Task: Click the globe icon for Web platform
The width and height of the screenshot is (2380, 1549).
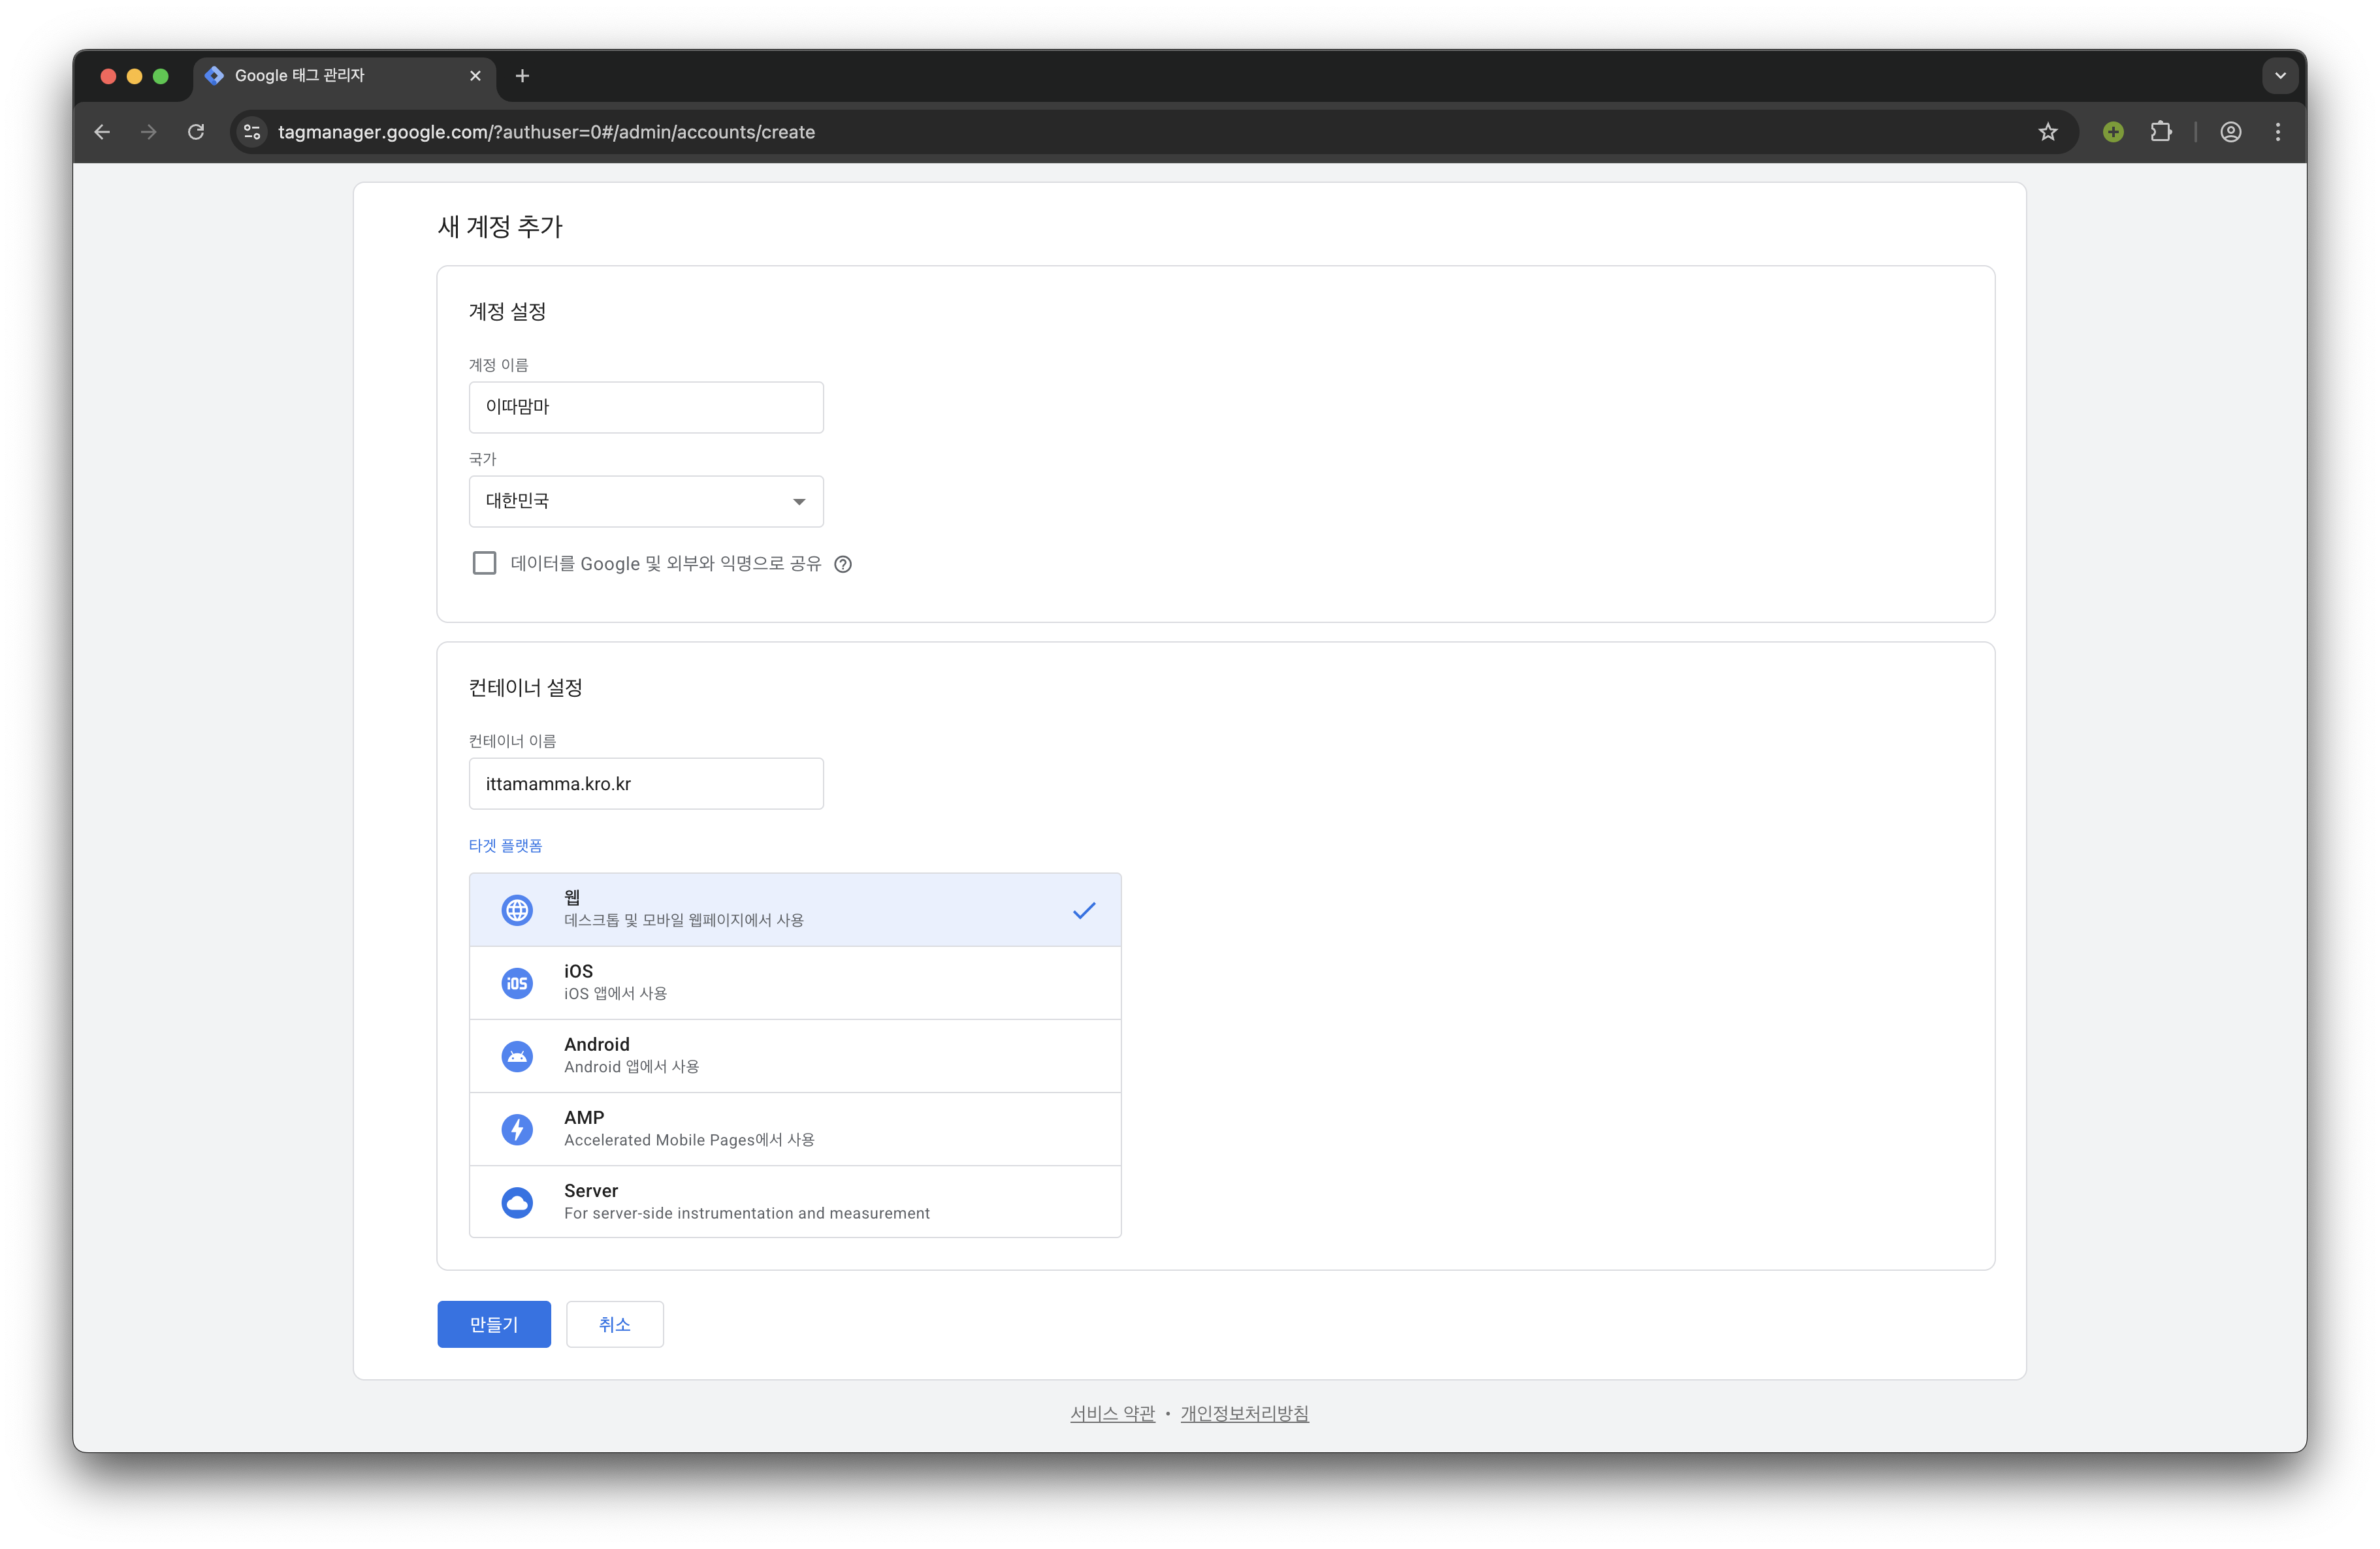Action: tap(517, 910)
